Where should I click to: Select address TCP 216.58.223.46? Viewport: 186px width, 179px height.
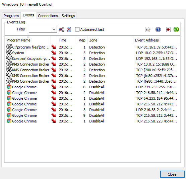pos(157,121)
